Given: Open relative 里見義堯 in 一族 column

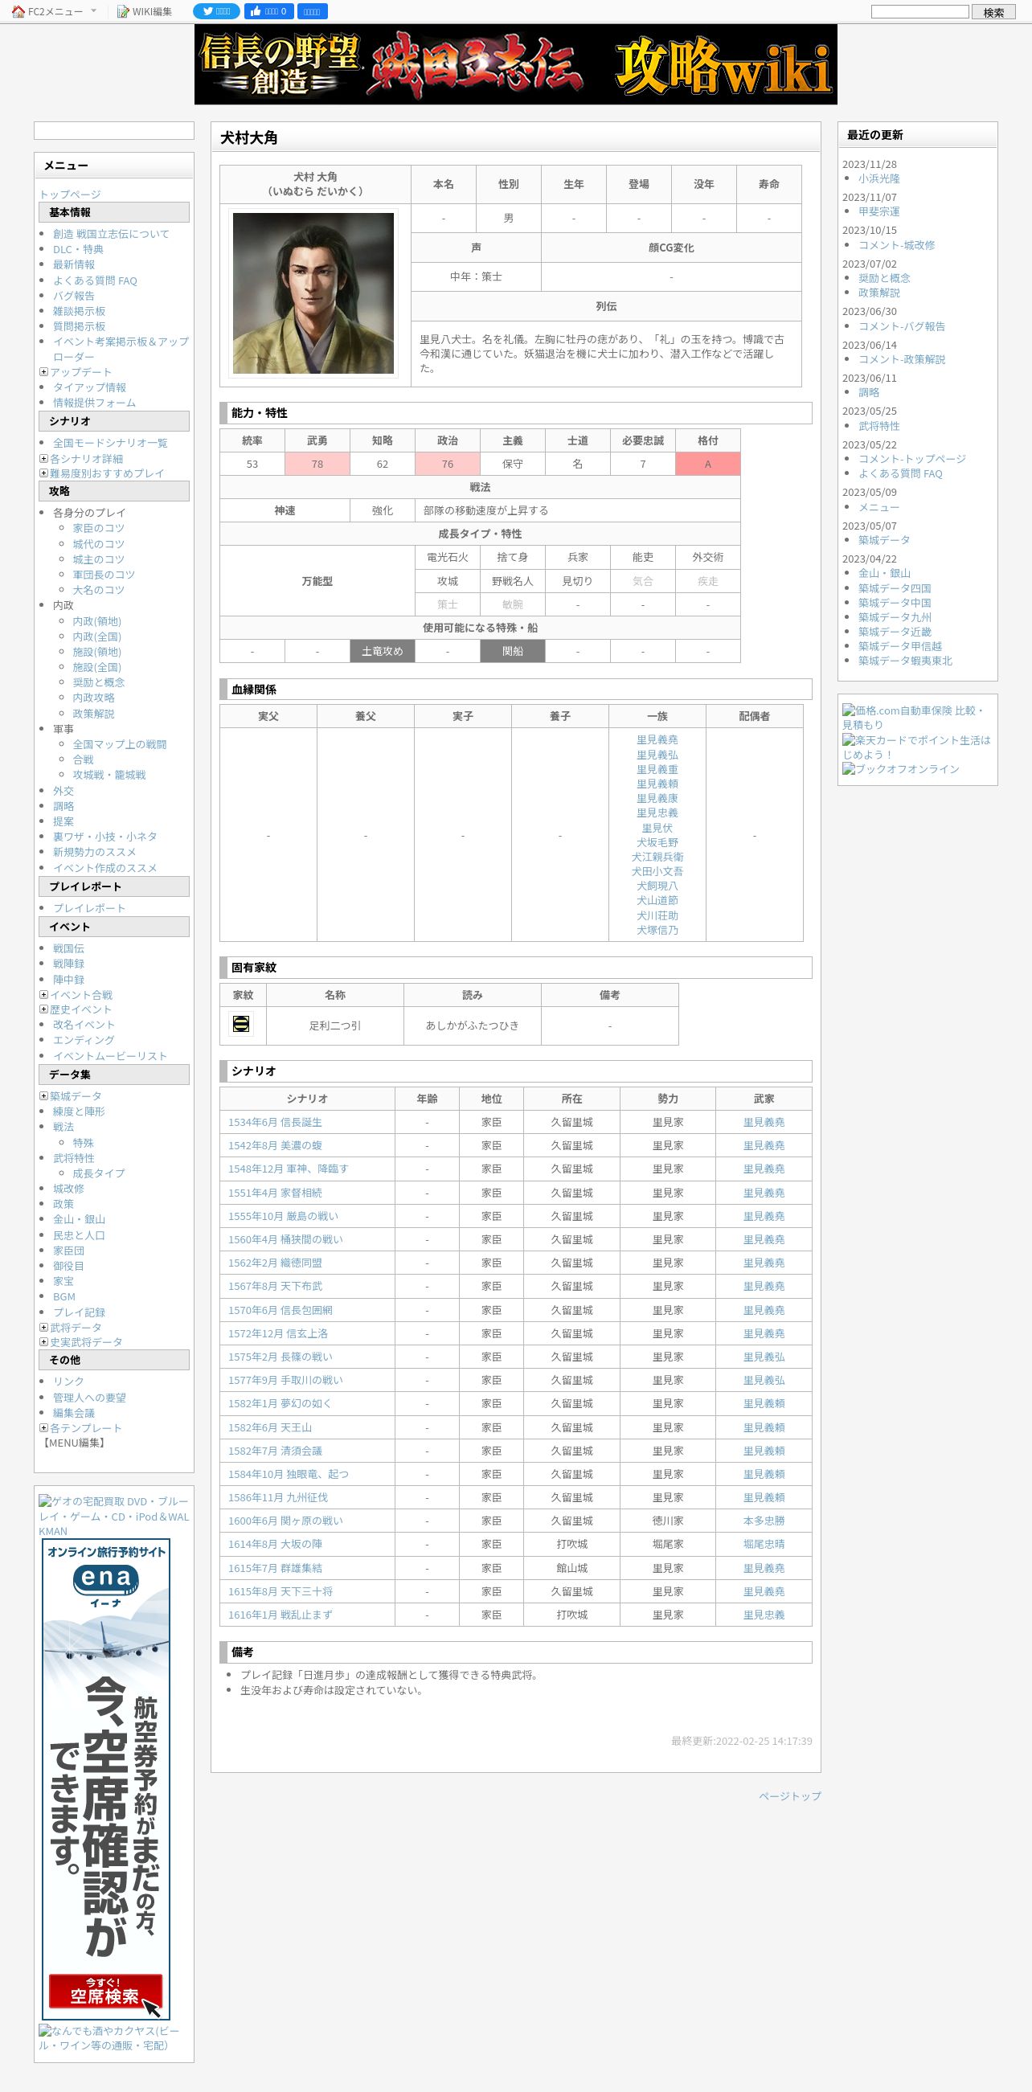Looking at the screenshot, I should click(x=657, y=740).
